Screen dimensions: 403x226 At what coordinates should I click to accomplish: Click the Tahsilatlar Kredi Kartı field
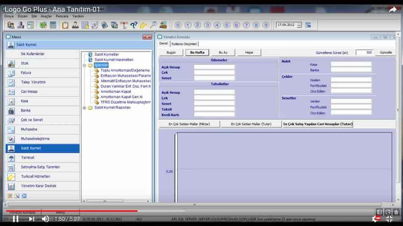214,115
